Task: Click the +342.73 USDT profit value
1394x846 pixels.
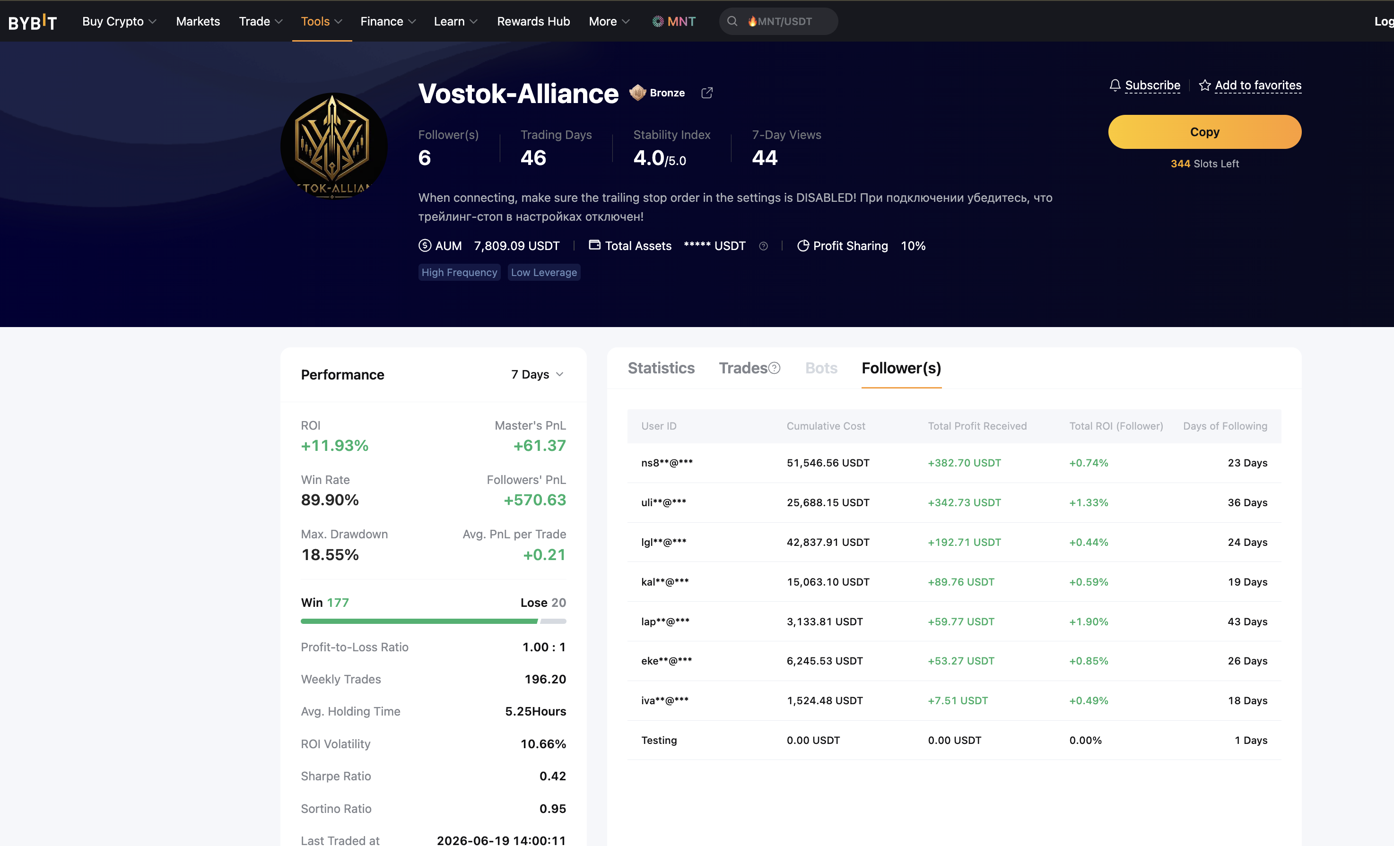Action: (964, 502)
